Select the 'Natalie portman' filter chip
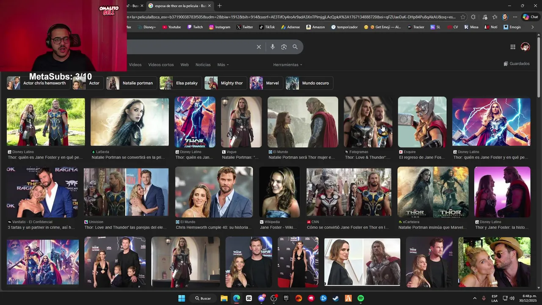 point(131,83)
